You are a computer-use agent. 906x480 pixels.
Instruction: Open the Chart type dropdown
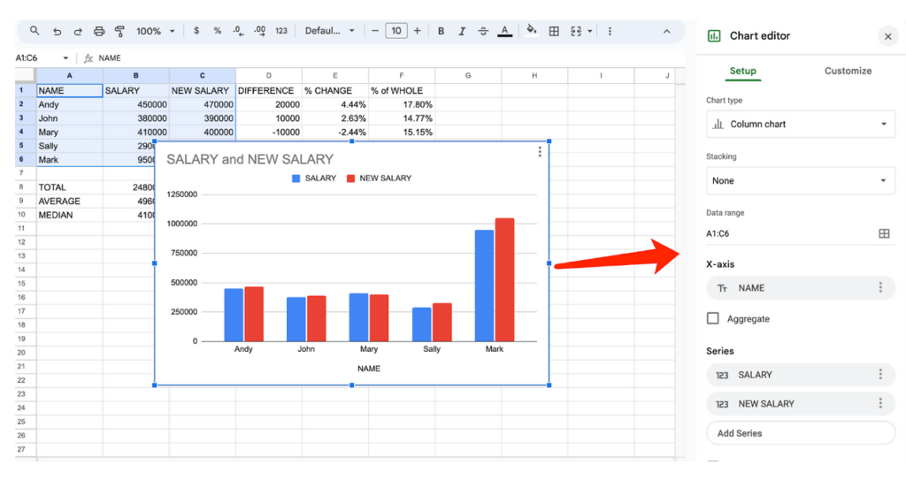coord(801,125)
